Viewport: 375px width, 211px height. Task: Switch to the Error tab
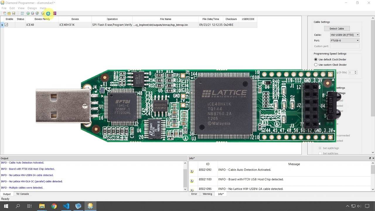[194, 194]
